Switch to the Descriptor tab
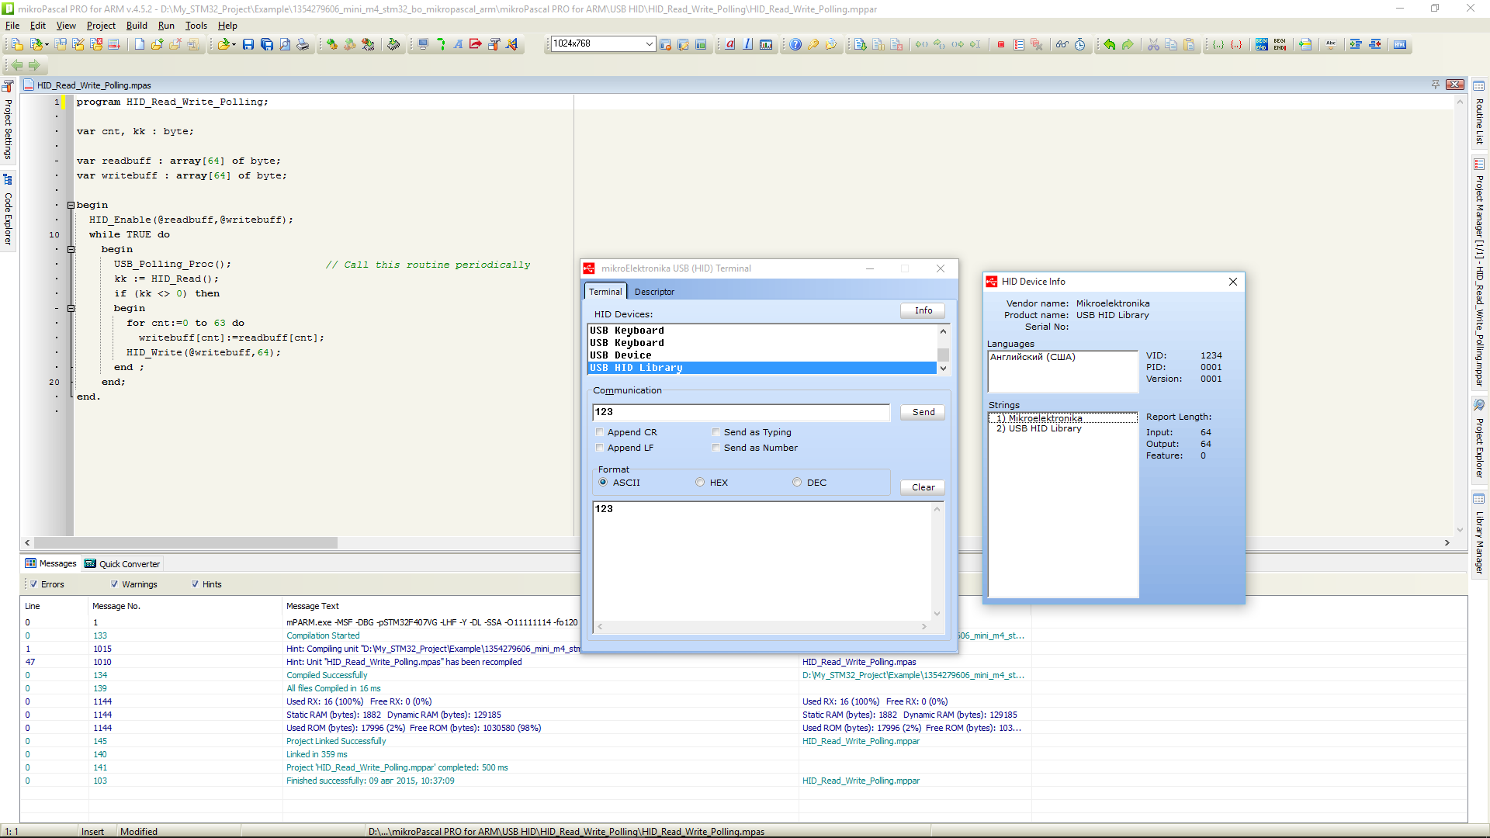 (654, 292)
